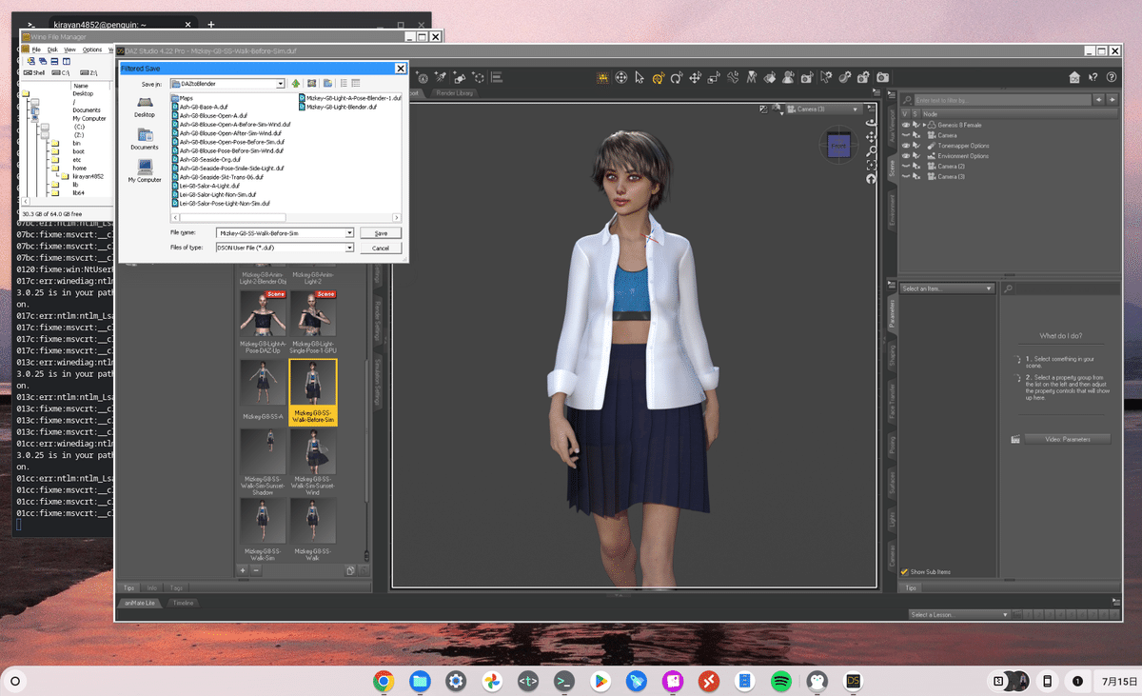Click previous filter arrow in Scene pane

[x=1100, y=99]
